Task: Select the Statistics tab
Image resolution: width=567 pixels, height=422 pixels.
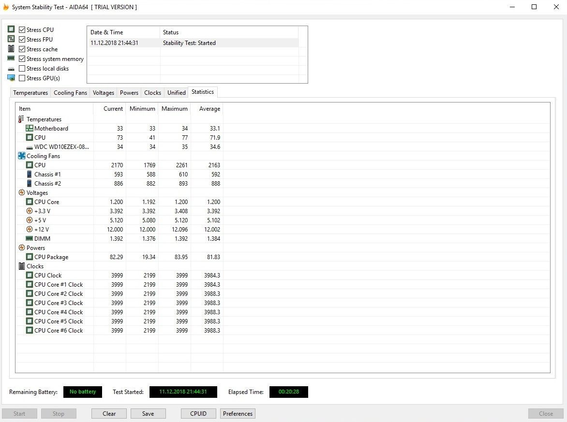Action: [x=203, y=92]
